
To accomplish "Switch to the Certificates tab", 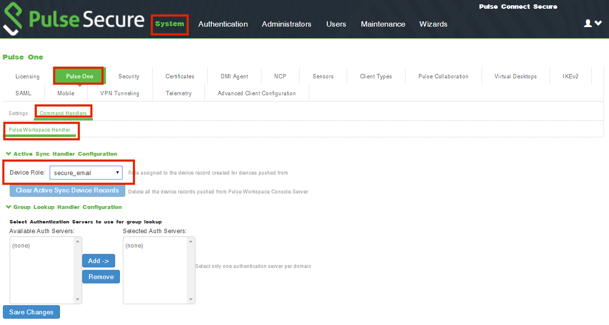I will coord(179,76).
